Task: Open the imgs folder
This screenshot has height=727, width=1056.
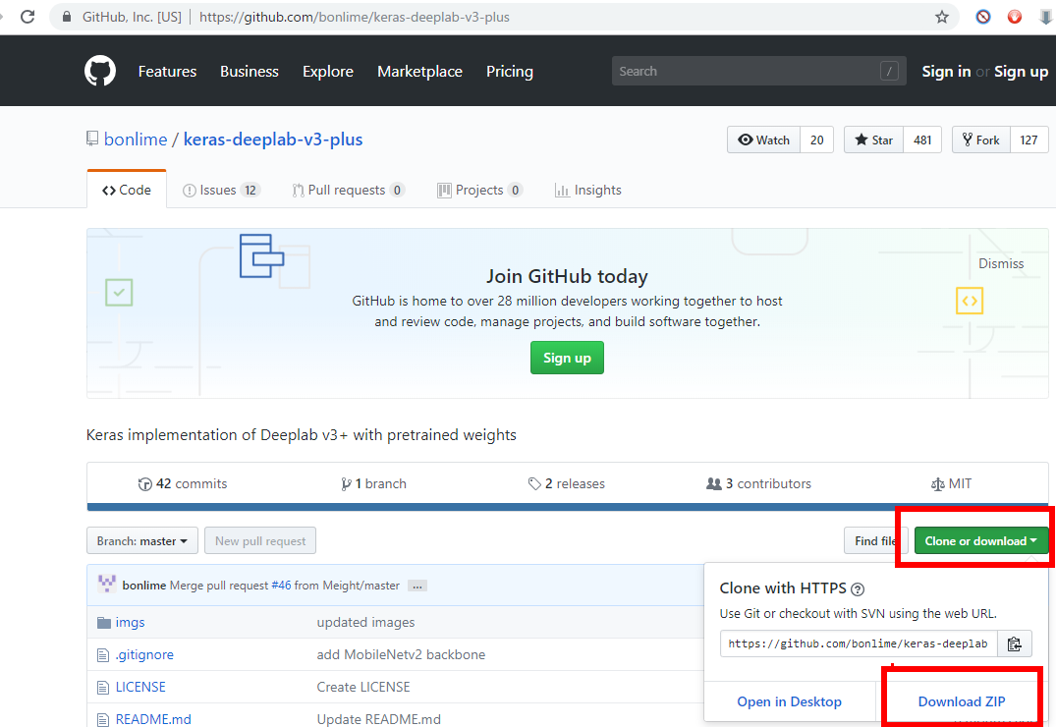Action: click(130, 623)
